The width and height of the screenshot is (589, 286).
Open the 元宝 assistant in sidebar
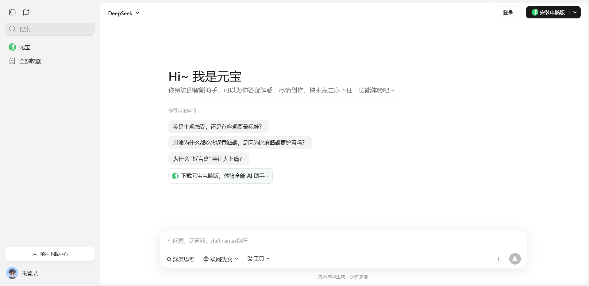coord(25,47)
